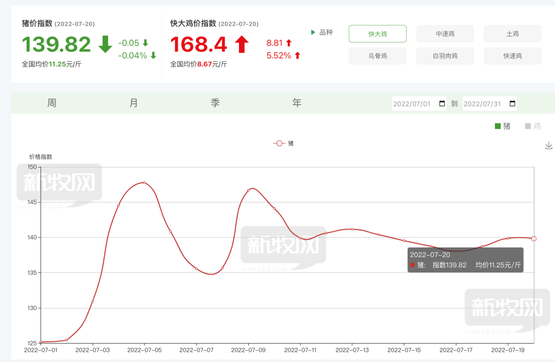Click the 快大鸡价指数 heading
The width and height of the screenshot is (555, 362).
pos(193,23)
